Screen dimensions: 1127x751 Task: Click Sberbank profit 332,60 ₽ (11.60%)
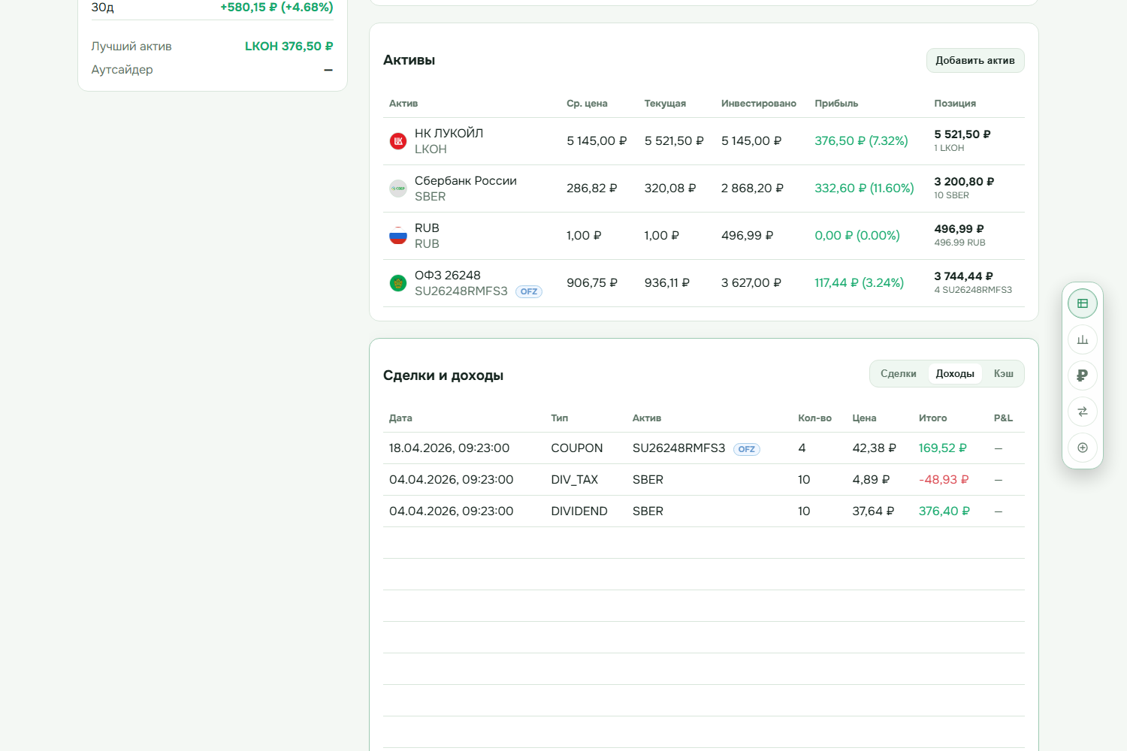(864, 188)
